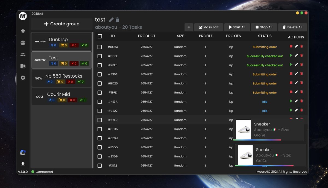
Task: Select the Dunk Isp group
Action: pos(61,42)
